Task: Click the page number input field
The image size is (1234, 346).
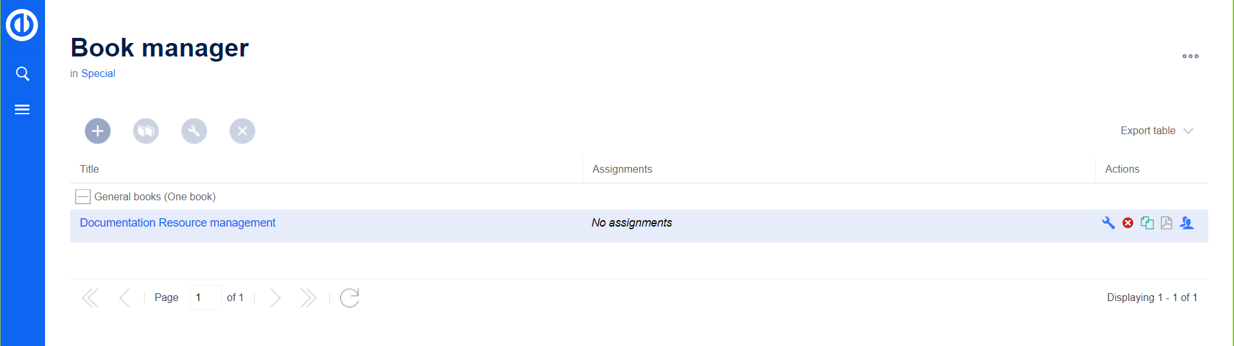Action: tap(205, 298)
